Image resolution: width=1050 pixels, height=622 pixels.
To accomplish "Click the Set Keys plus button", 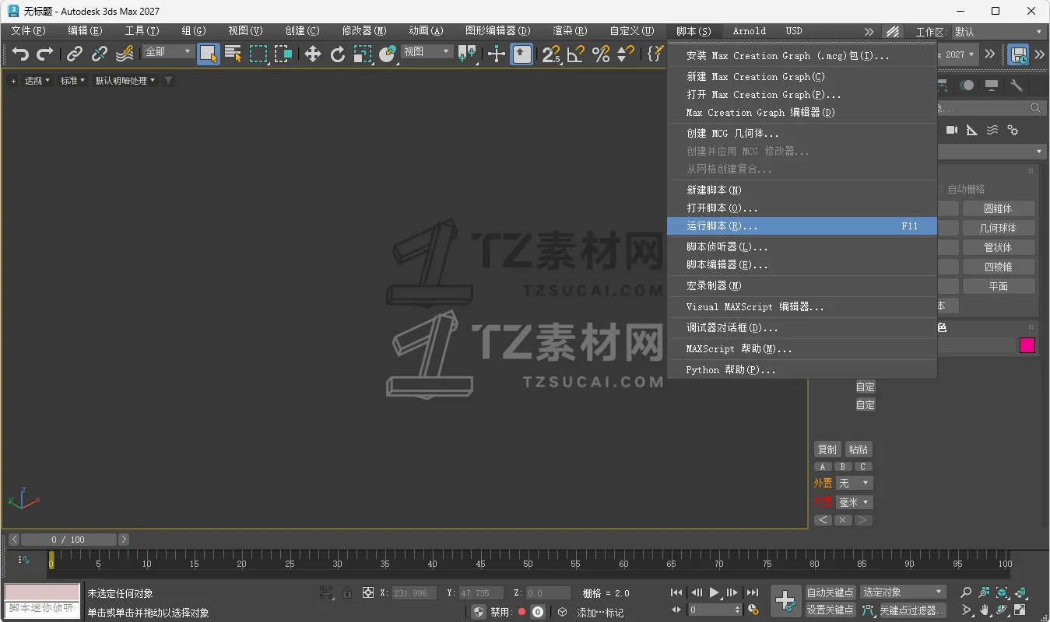I will coord(785,600).
